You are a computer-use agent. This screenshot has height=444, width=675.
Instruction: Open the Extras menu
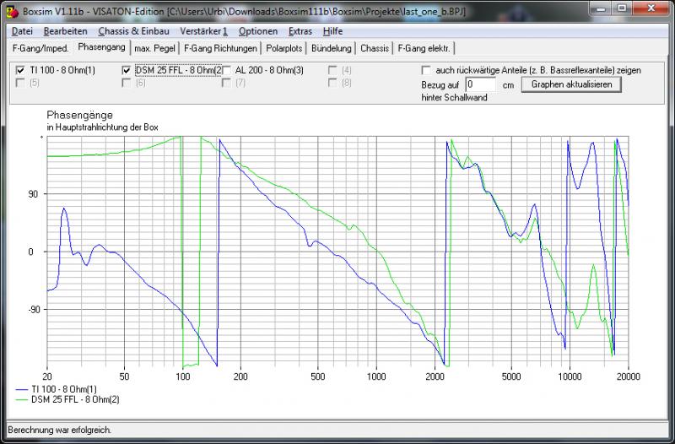(300, 30)
